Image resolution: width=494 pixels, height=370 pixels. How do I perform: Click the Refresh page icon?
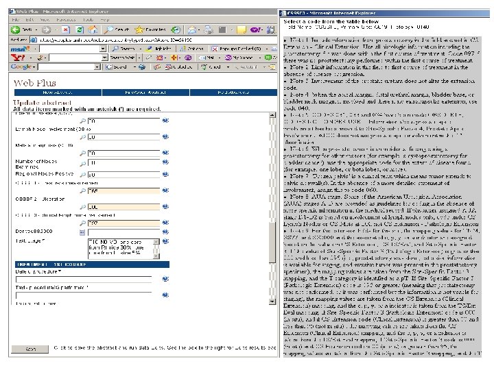coord(80,29)
